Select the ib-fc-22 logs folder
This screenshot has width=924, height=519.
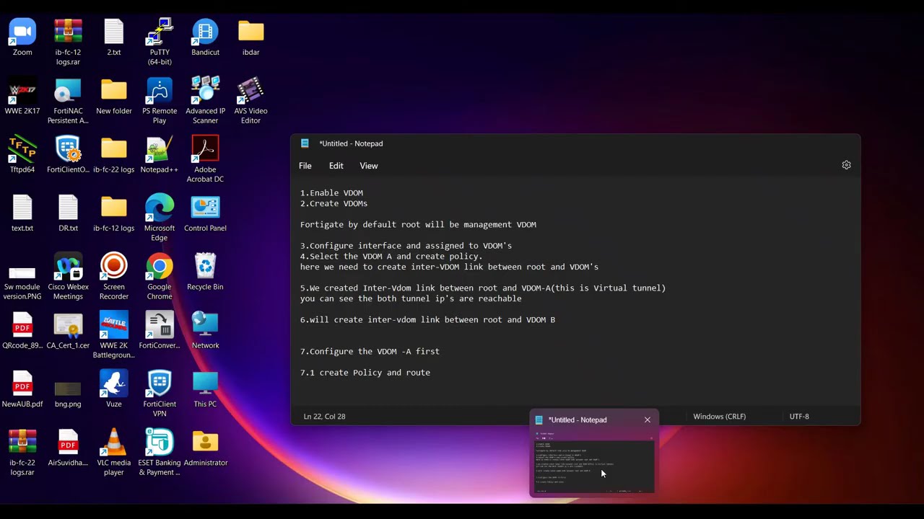pyautogui.click(x=114, y=155)
